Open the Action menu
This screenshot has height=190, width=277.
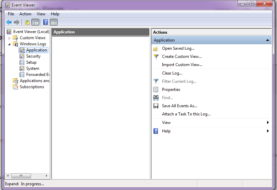(x=25, y=14)
